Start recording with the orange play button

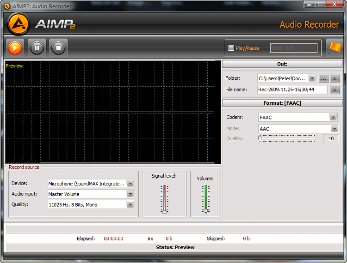(15, 48)
